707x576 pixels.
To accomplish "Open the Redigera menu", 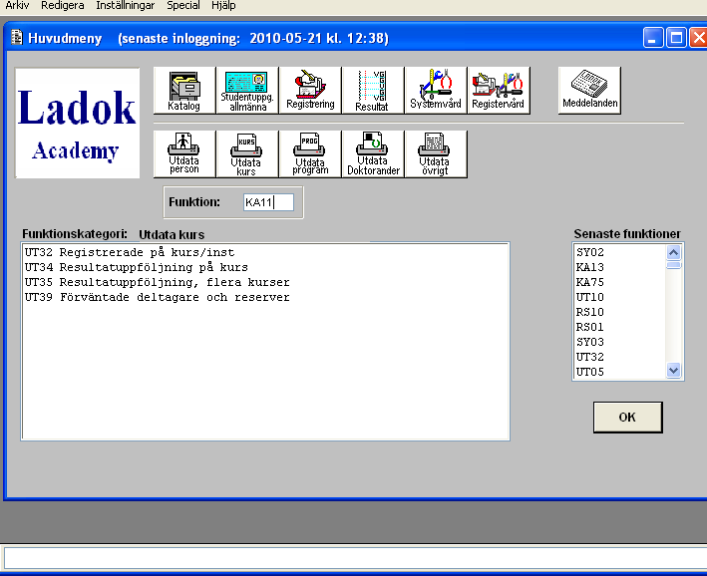I will 62,5.
